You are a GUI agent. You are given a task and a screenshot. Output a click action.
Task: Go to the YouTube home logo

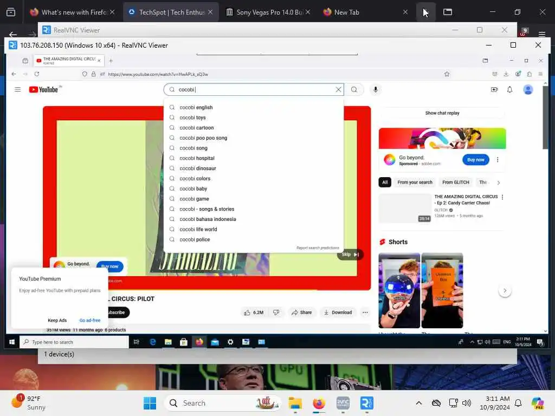(x=43, y=89)
